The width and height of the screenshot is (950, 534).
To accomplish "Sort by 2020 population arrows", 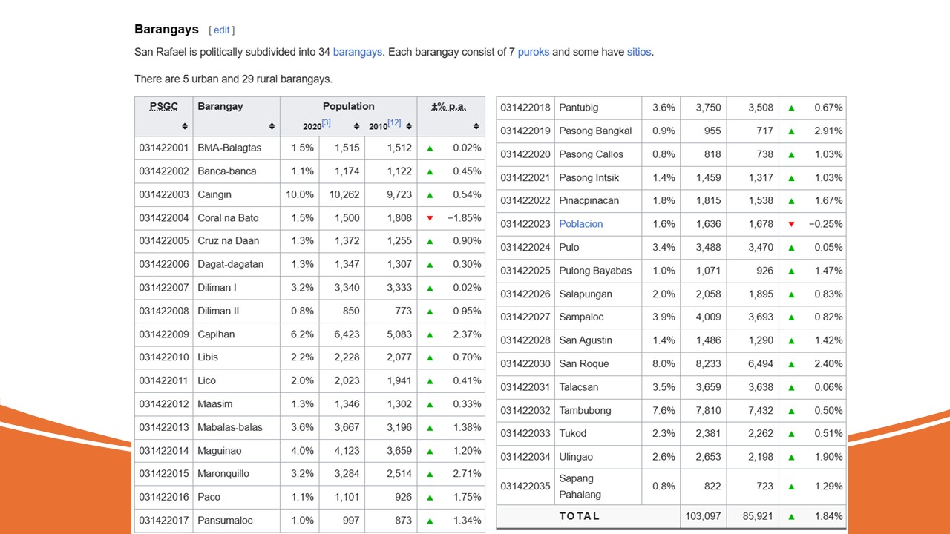I will tap(356, 126).
